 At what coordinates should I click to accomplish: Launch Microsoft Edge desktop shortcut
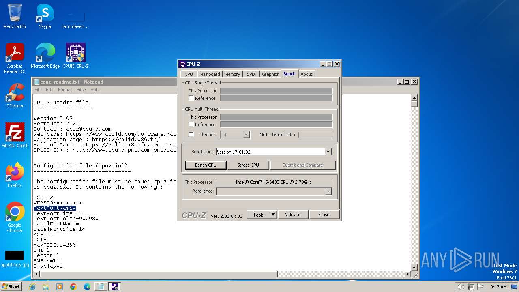[x=45, y=56]
